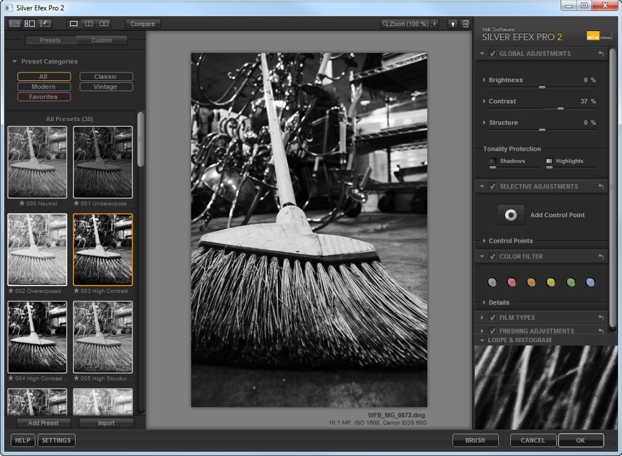Open SETTINGS
The width and height of the screenshot is (622, 456).
pos(57,440)
